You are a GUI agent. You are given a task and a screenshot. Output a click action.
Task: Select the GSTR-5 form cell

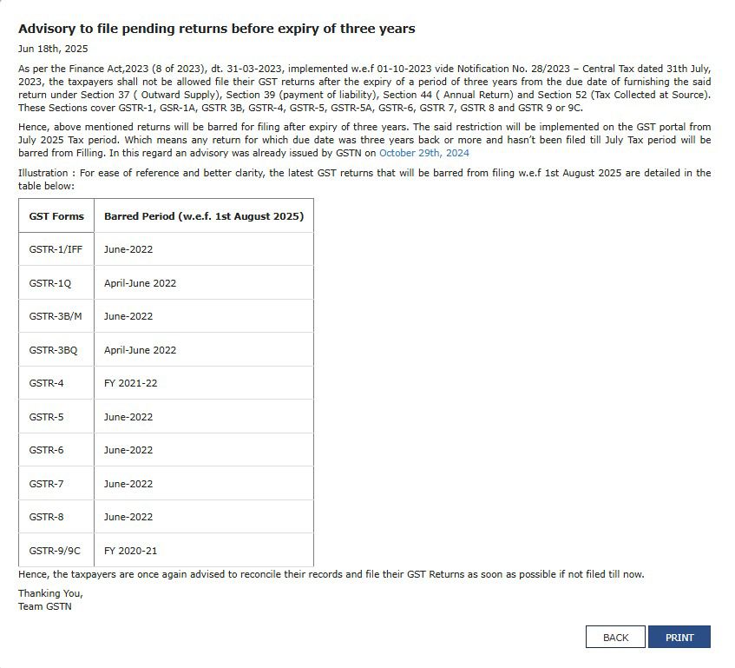[x=46, y=417]
